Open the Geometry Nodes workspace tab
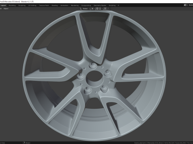This screenshot has height=144, width=193. click(x=100, y=6)
